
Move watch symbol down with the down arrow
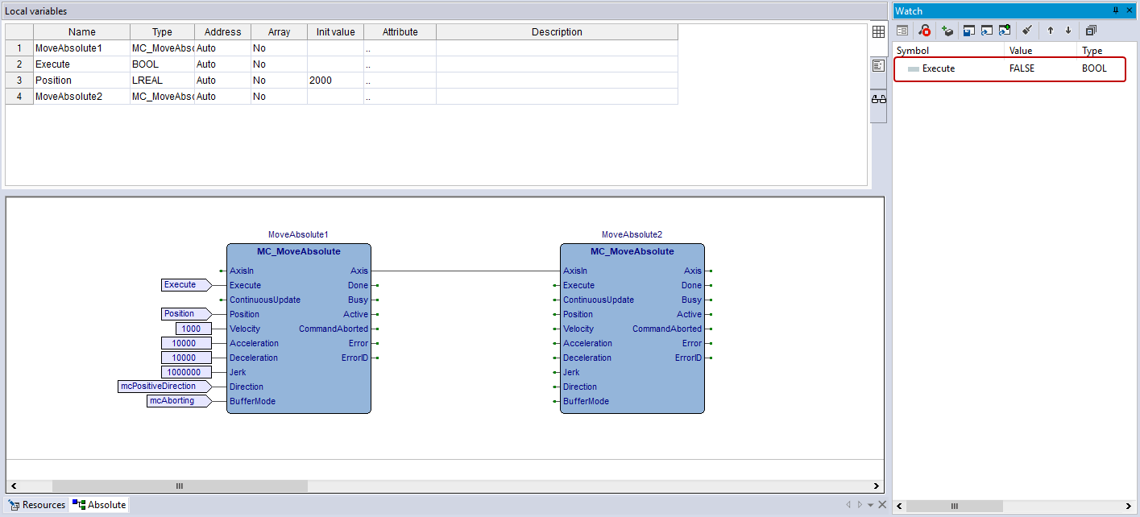[1068, 31]
